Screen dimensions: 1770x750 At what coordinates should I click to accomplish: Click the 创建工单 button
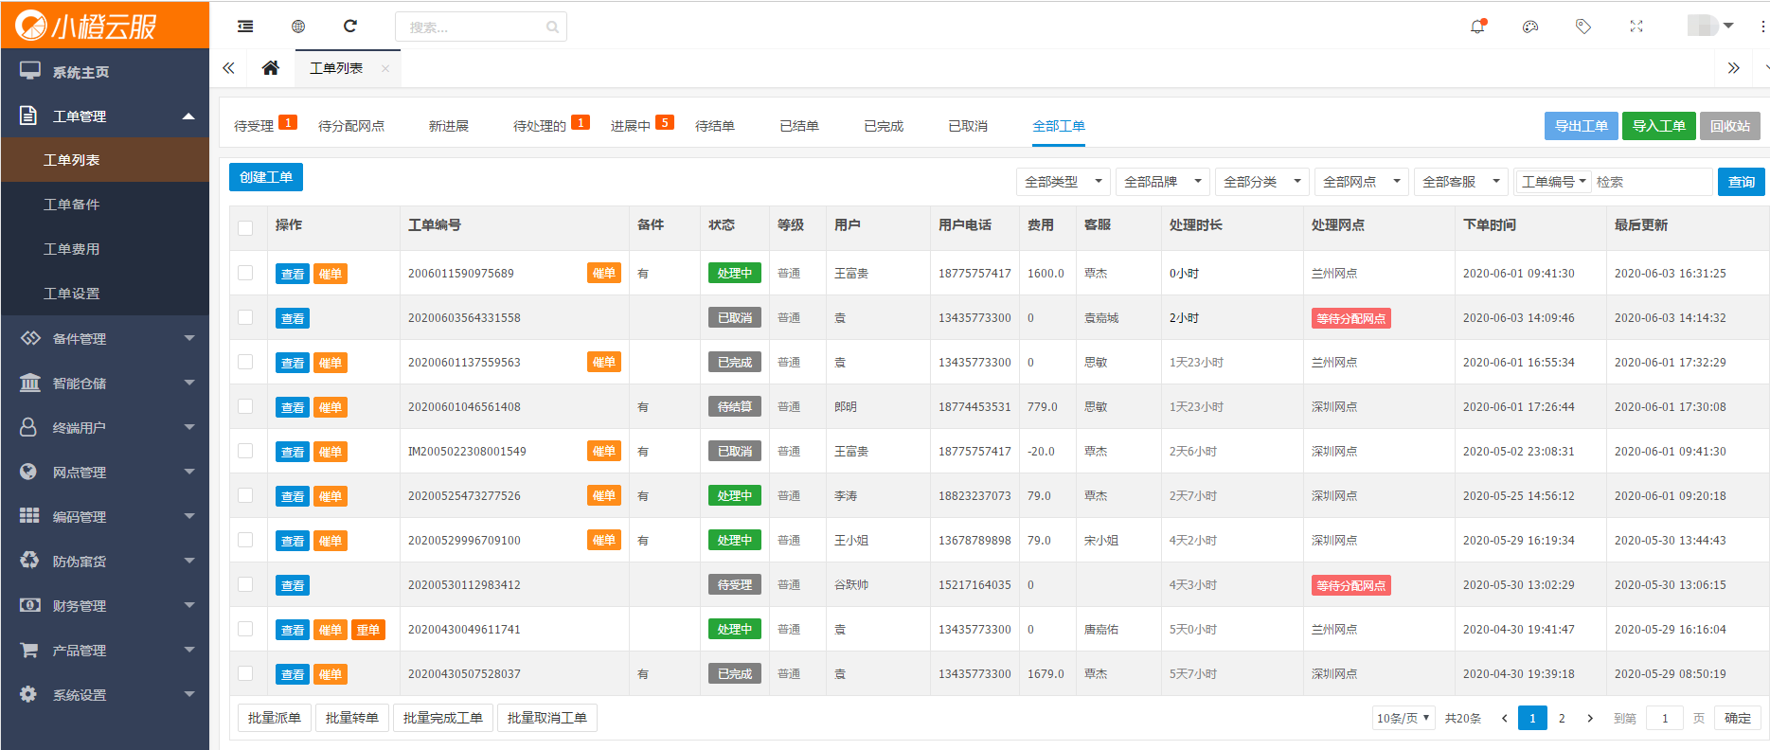point(266,177)
